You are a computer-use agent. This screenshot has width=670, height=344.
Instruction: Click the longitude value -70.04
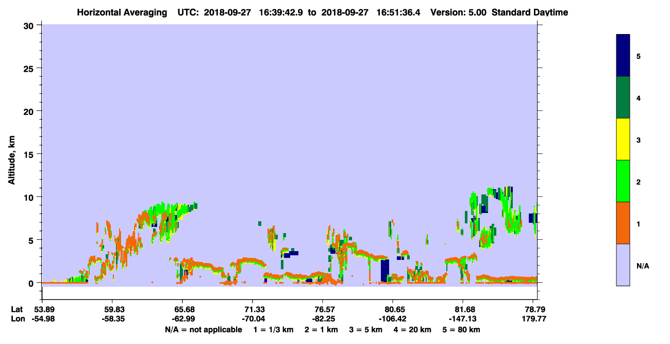pos(253,319)
